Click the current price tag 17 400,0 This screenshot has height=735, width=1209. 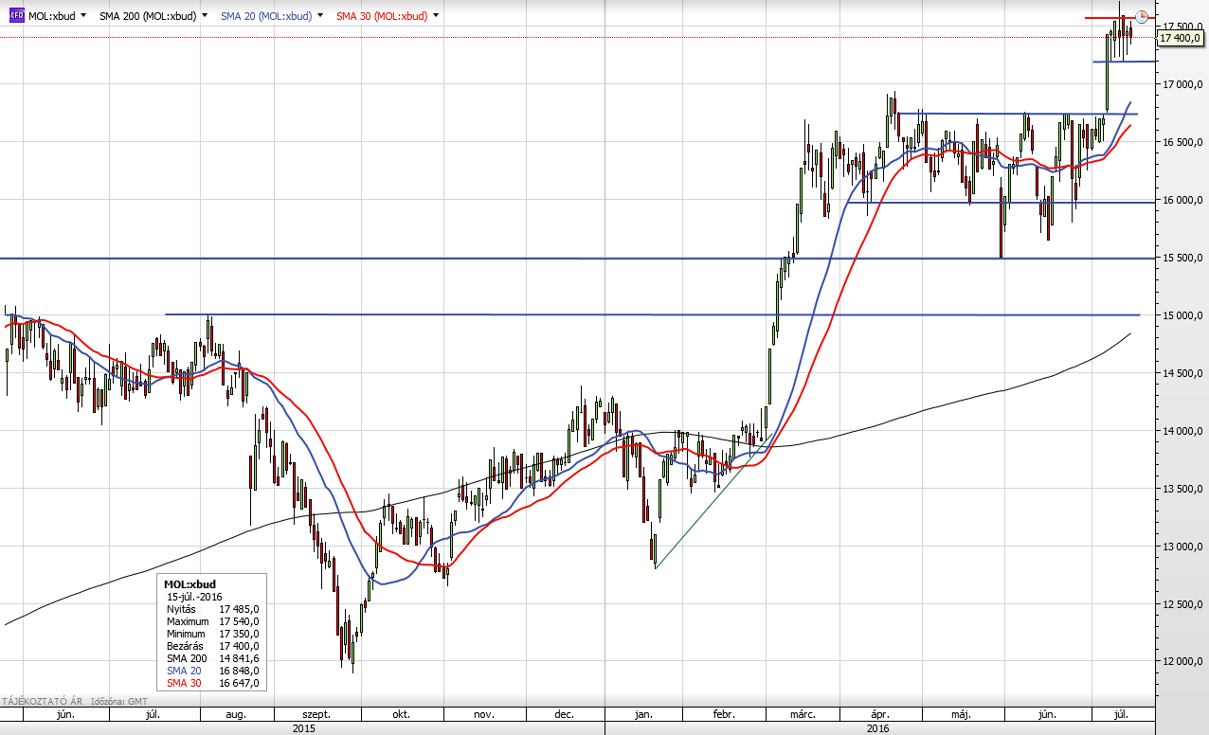tap(1181, 38)
